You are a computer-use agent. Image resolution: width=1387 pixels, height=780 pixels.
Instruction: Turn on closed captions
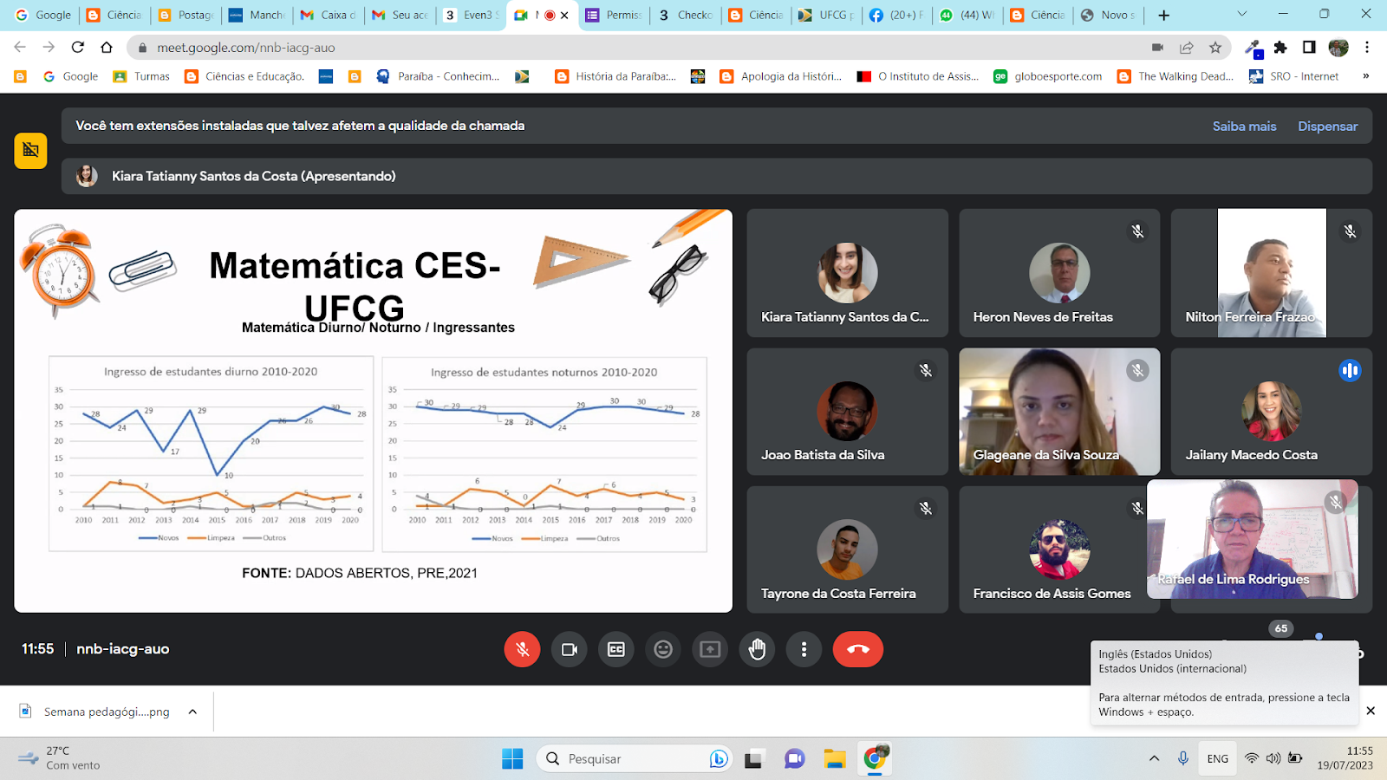pyautogui.click(x=616, y=649)
